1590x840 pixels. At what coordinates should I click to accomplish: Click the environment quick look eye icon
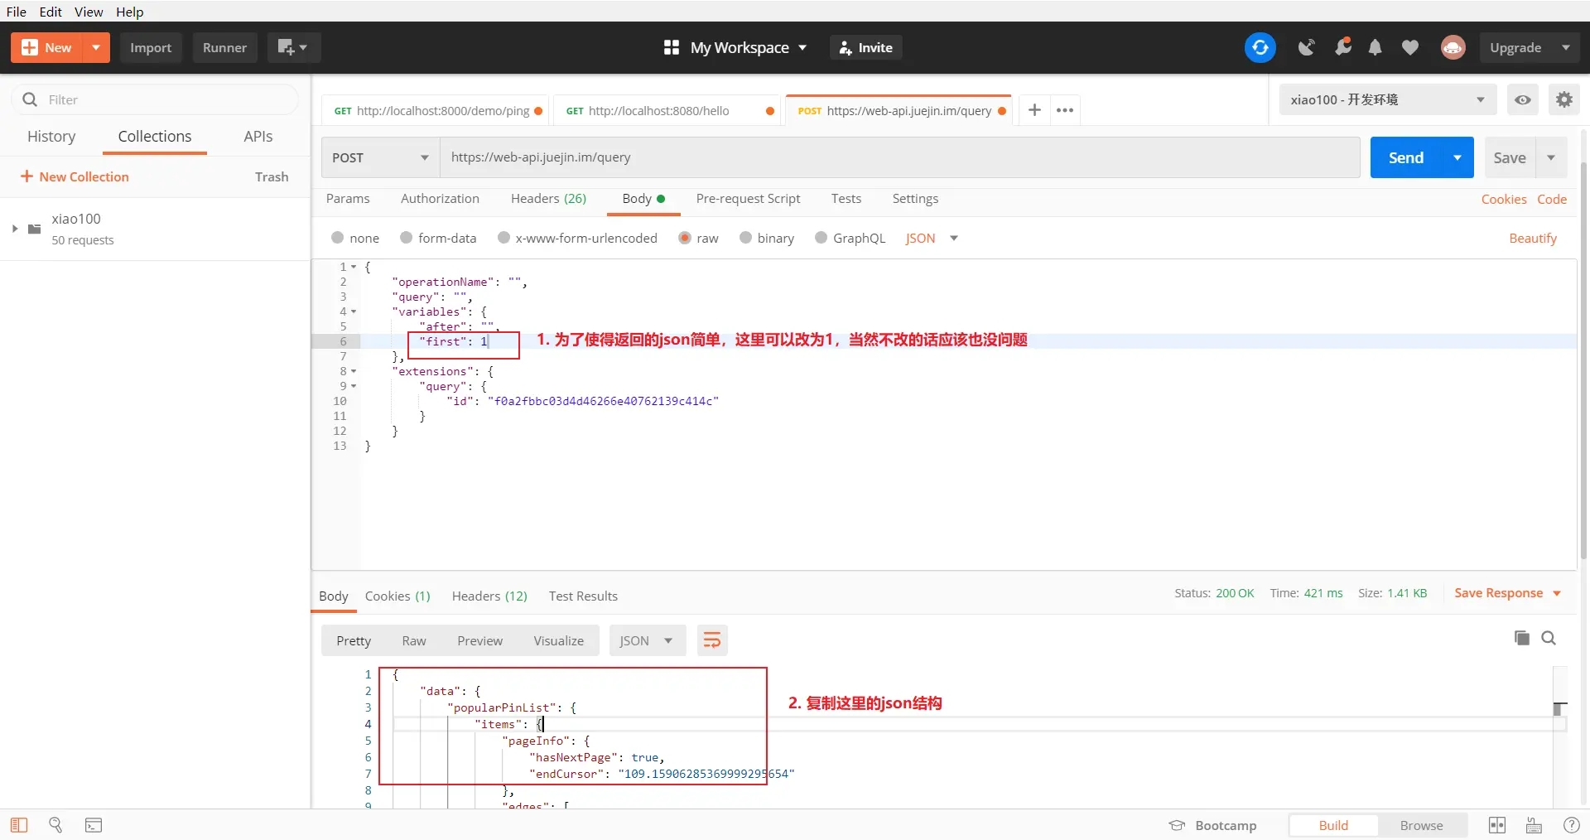[1522, 99]
